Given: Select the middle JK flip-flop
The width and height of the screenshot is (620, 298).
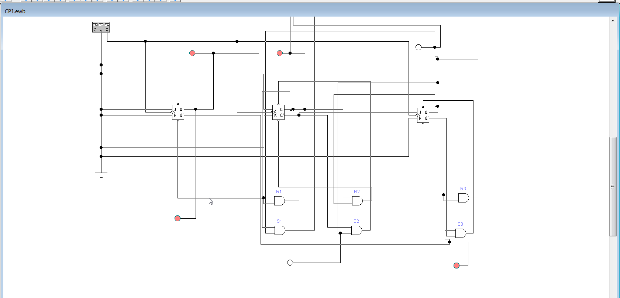Looking at the screenshot, I should coord(278,112).
